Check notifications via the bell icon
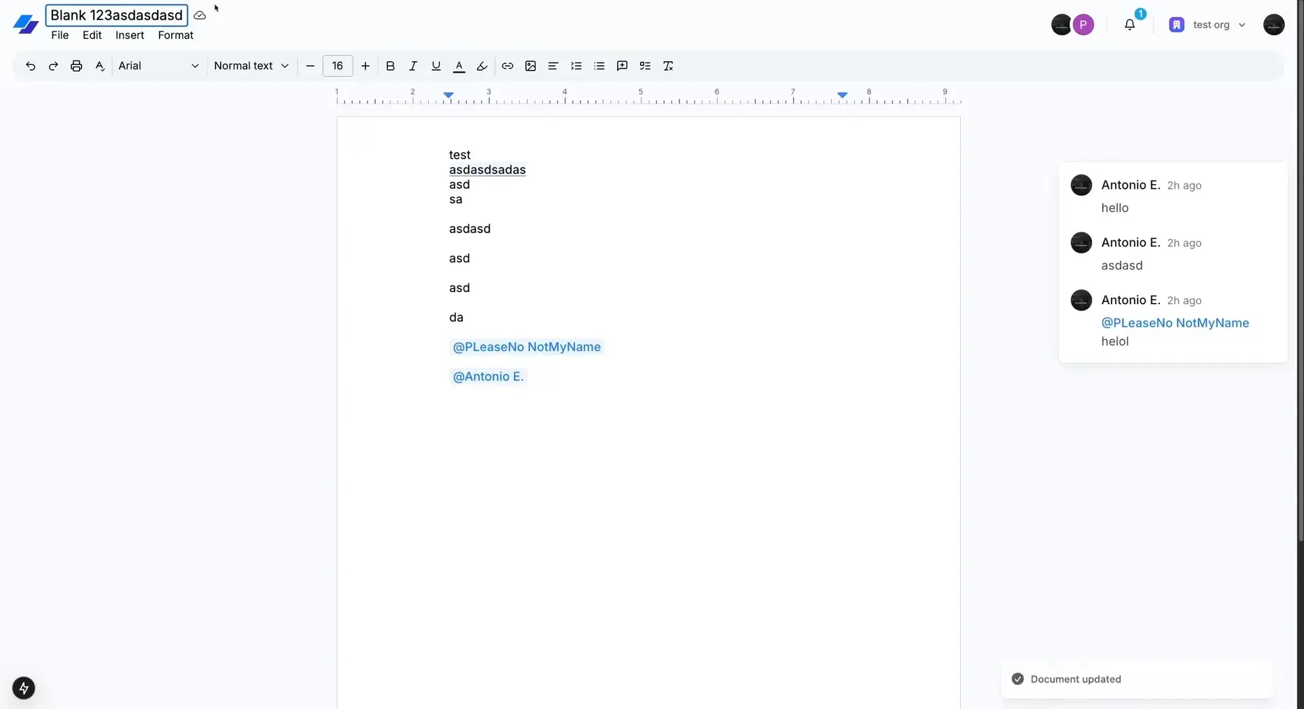 [x=1130, y=24]
